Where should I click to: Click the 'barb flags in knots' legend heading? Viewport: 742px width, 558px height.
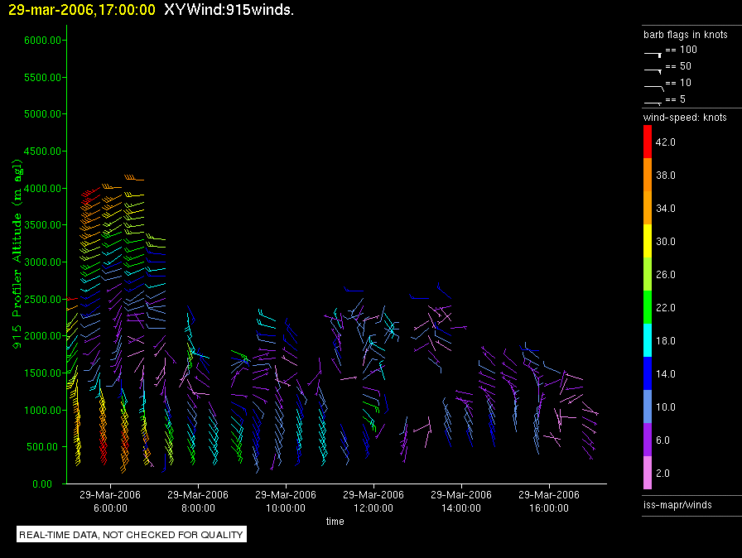pos(685,35)
